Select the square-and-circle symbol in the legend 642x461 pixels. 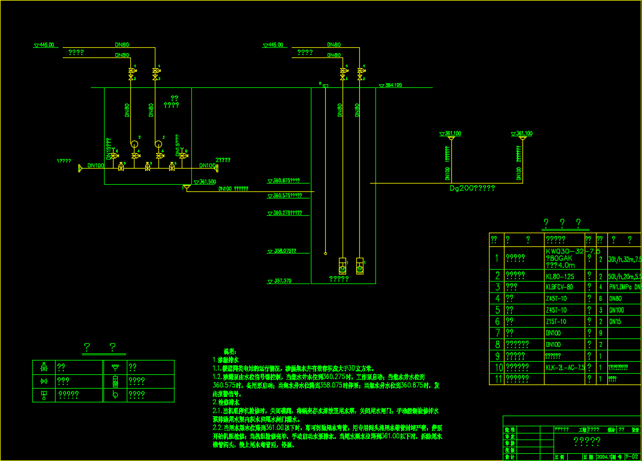click(x=44, y=395)
